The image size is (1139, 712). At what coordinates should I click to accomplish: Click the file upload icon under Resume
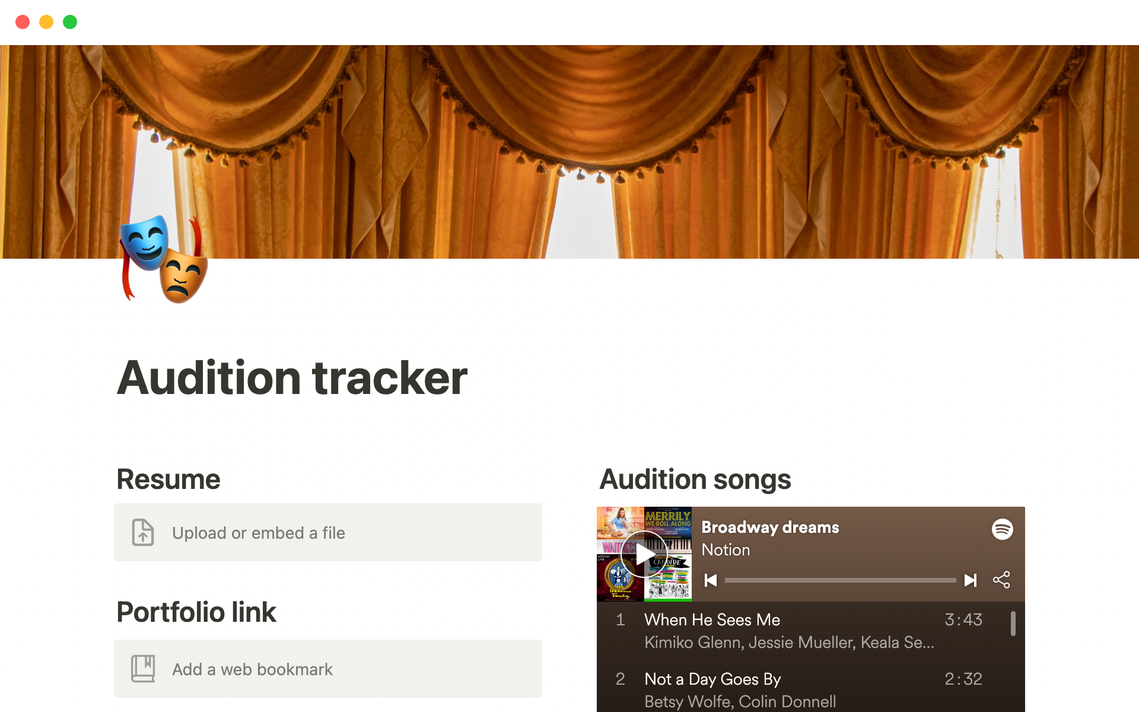[x=143, y=532]
